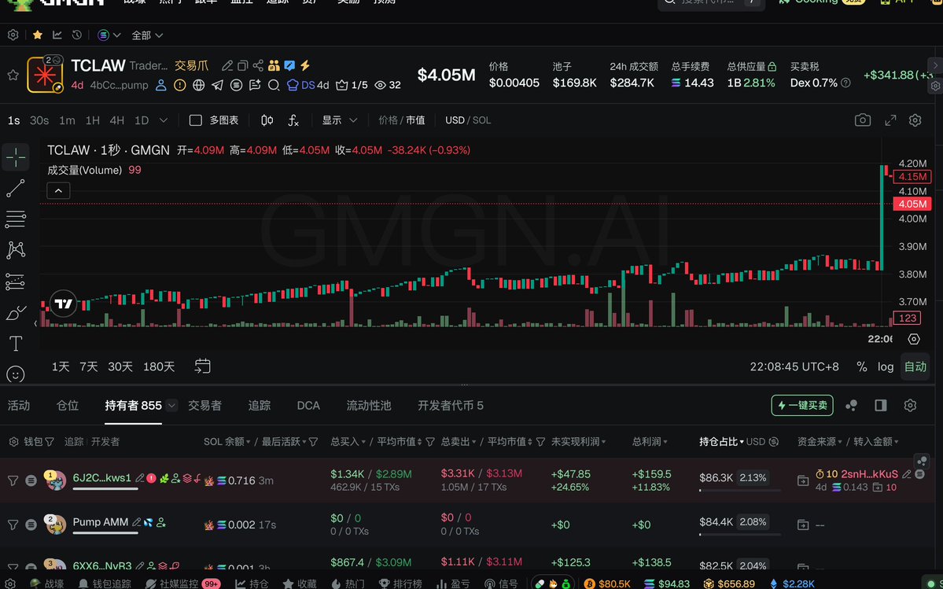Viewport: 943px width, 589px height.
Task: Open the Telegram paper plane link
Action: (218, 86)
